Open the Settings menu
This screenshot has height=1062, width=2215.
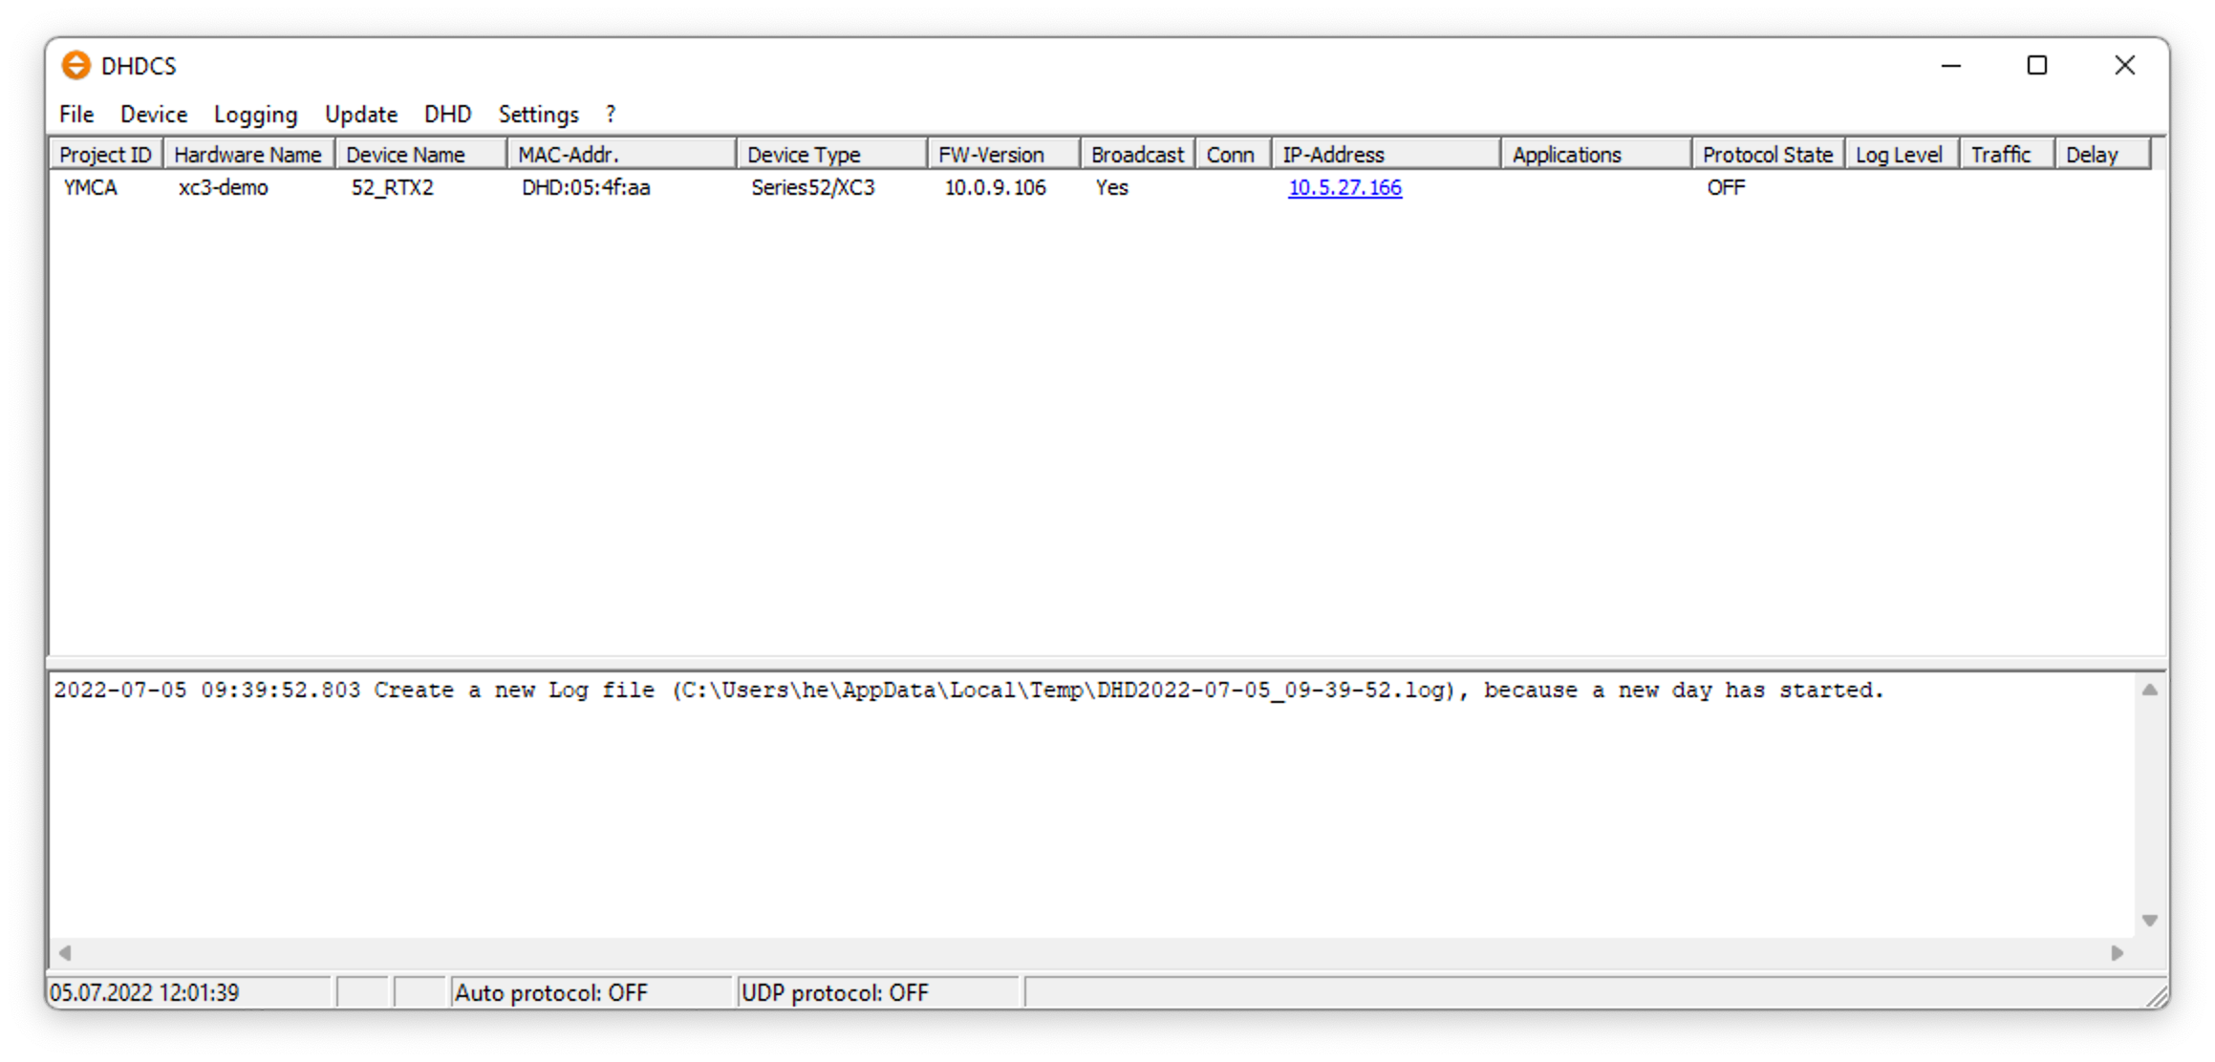539,115
